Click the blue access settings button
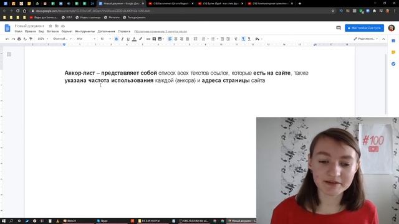The image size is (399, 224). tap(364, 28)
